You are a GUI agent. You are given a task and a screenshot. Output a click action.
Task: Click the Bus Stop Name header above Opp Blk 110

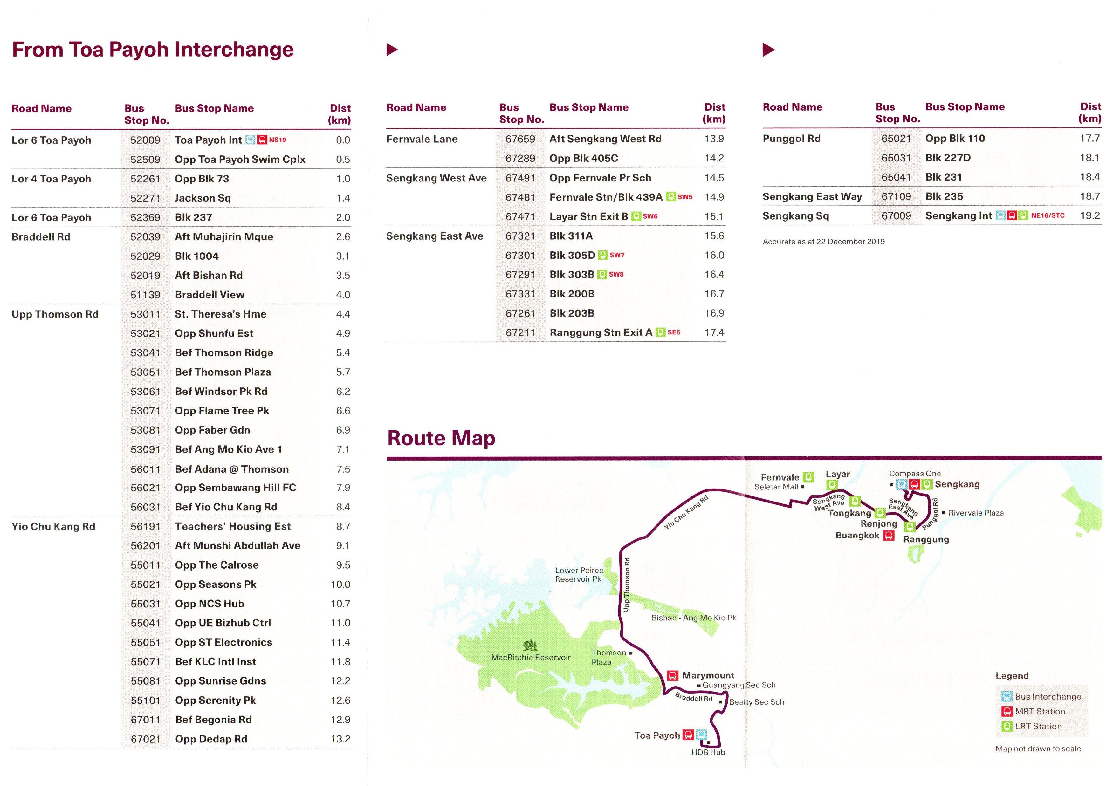click(x=965, y=106)
